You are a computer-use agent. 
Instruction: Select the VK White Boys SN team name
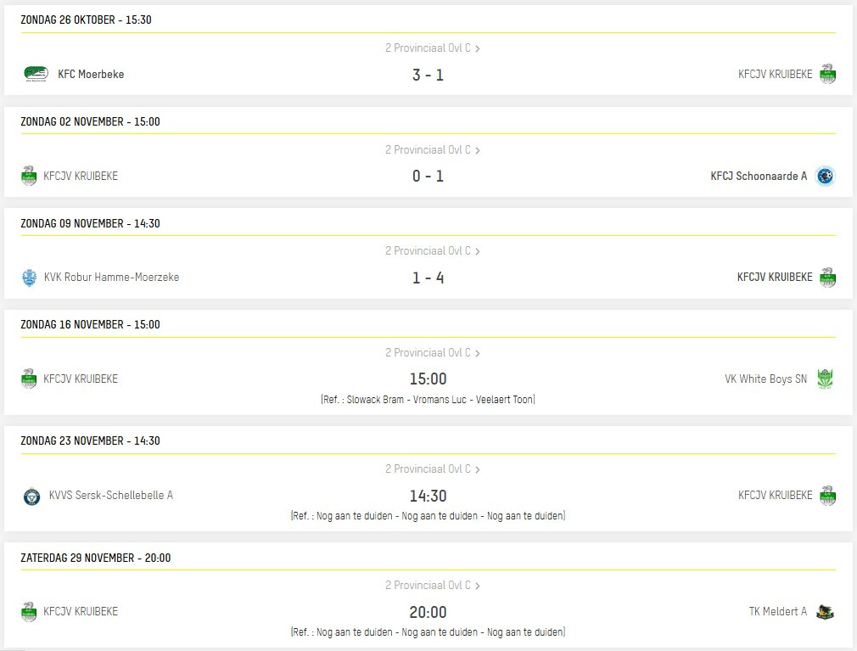coord(765,379)
